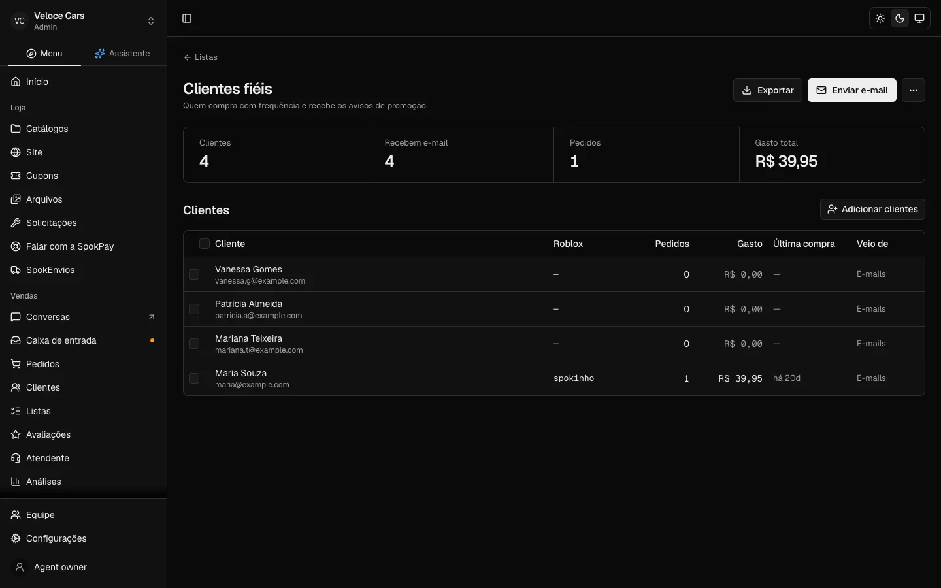The width and height of the screenshot is (941, 588).
Task: Check the Mariana Teixeira row checkbox
Action: tap(194, 344)
